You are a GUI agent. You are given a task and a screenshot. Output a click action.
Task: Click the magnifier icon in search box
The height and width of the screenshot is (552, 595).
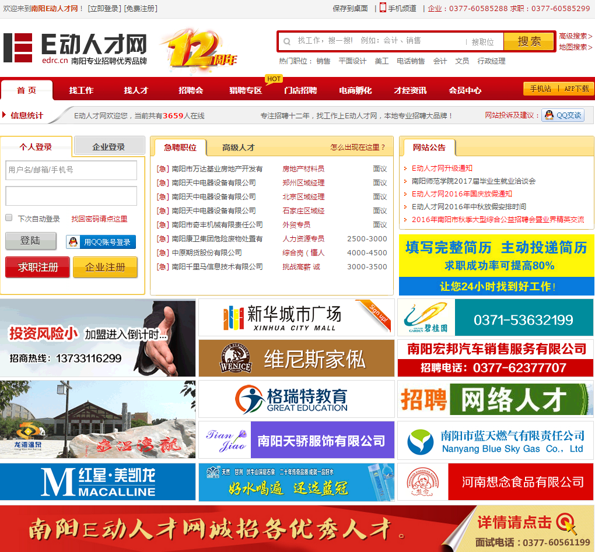287,41
